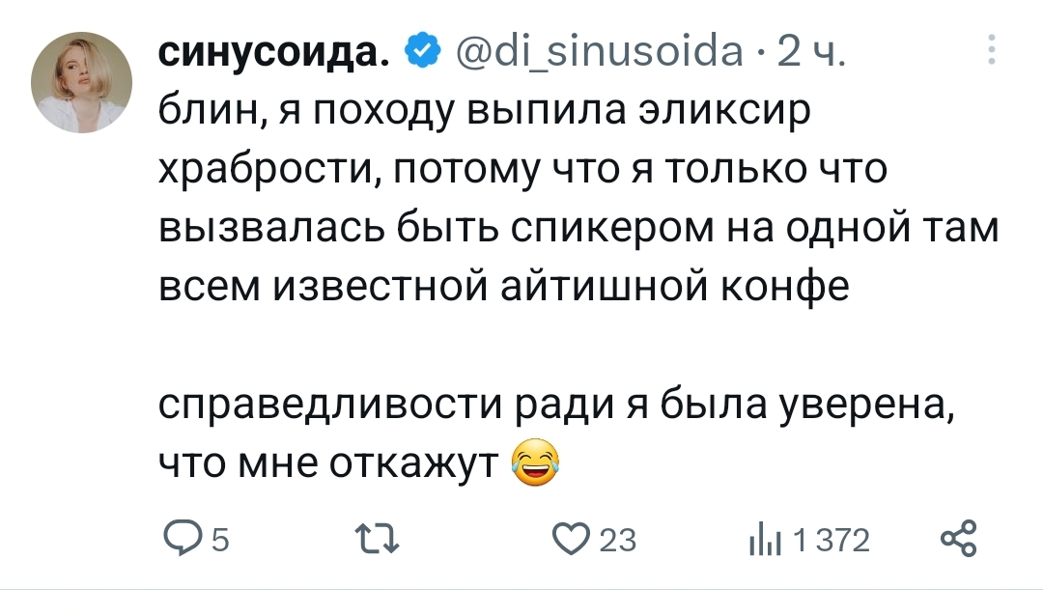
Task: Click the "2 ч." timestamp
Action: [x=809, y=48]
